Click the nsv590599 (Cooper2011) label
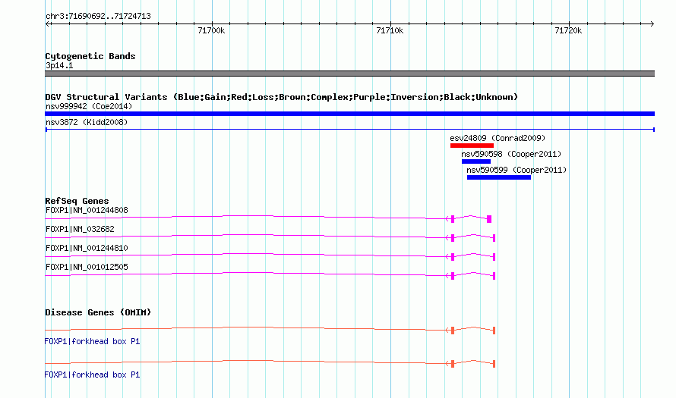The height and width of the screenshot is (398, 676). [x=516, y=170]
